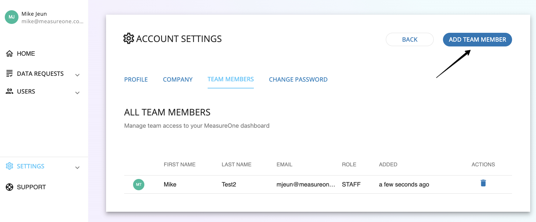Click the Data Requests list icon
Screen dimensions: 536x222
tap(10, 74)
